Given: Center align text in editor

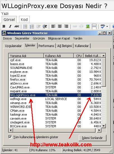Looking at the screenshot, I should [60, 26].
